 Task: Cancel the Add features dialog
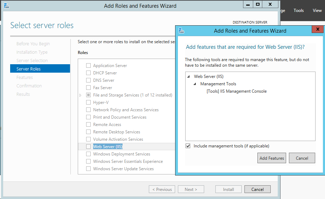302,158
